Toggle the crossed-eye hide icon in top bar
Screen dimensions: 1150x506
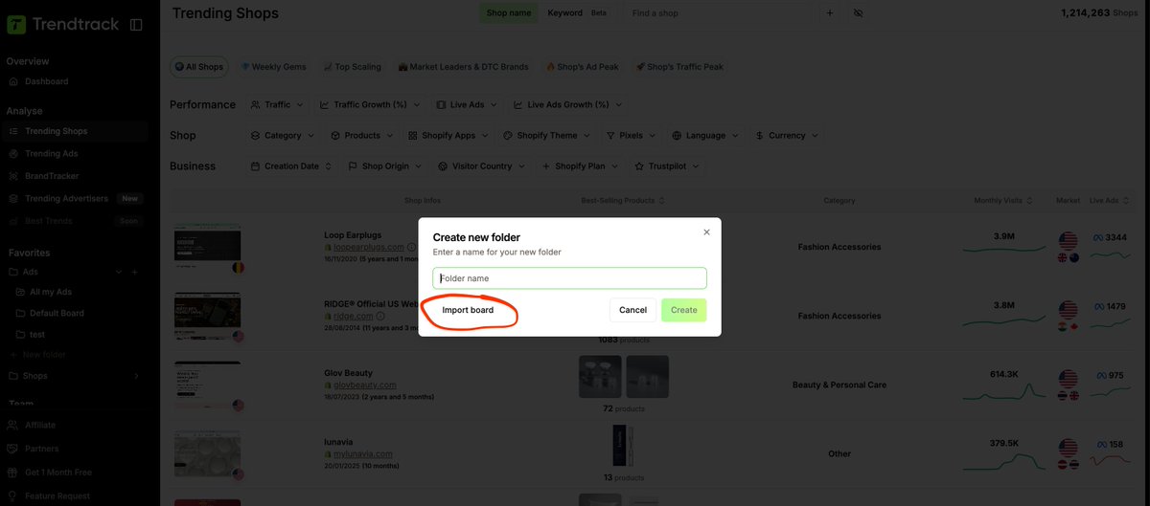(858, 13)
